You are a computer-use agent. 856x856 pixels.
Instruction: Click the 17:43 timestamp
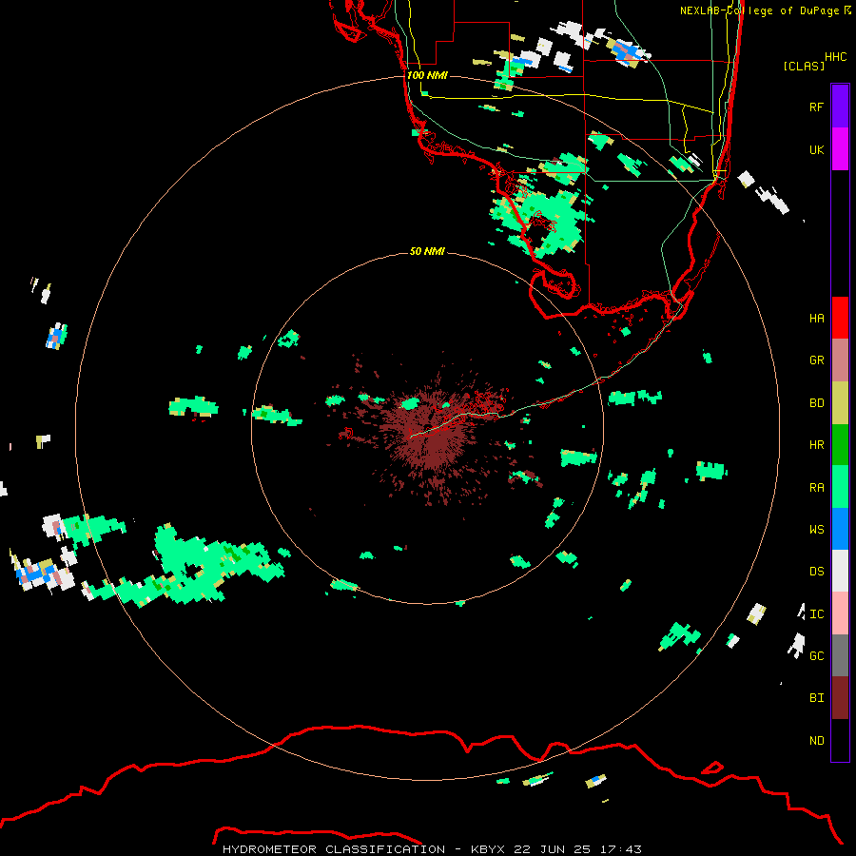coord(621,849)
